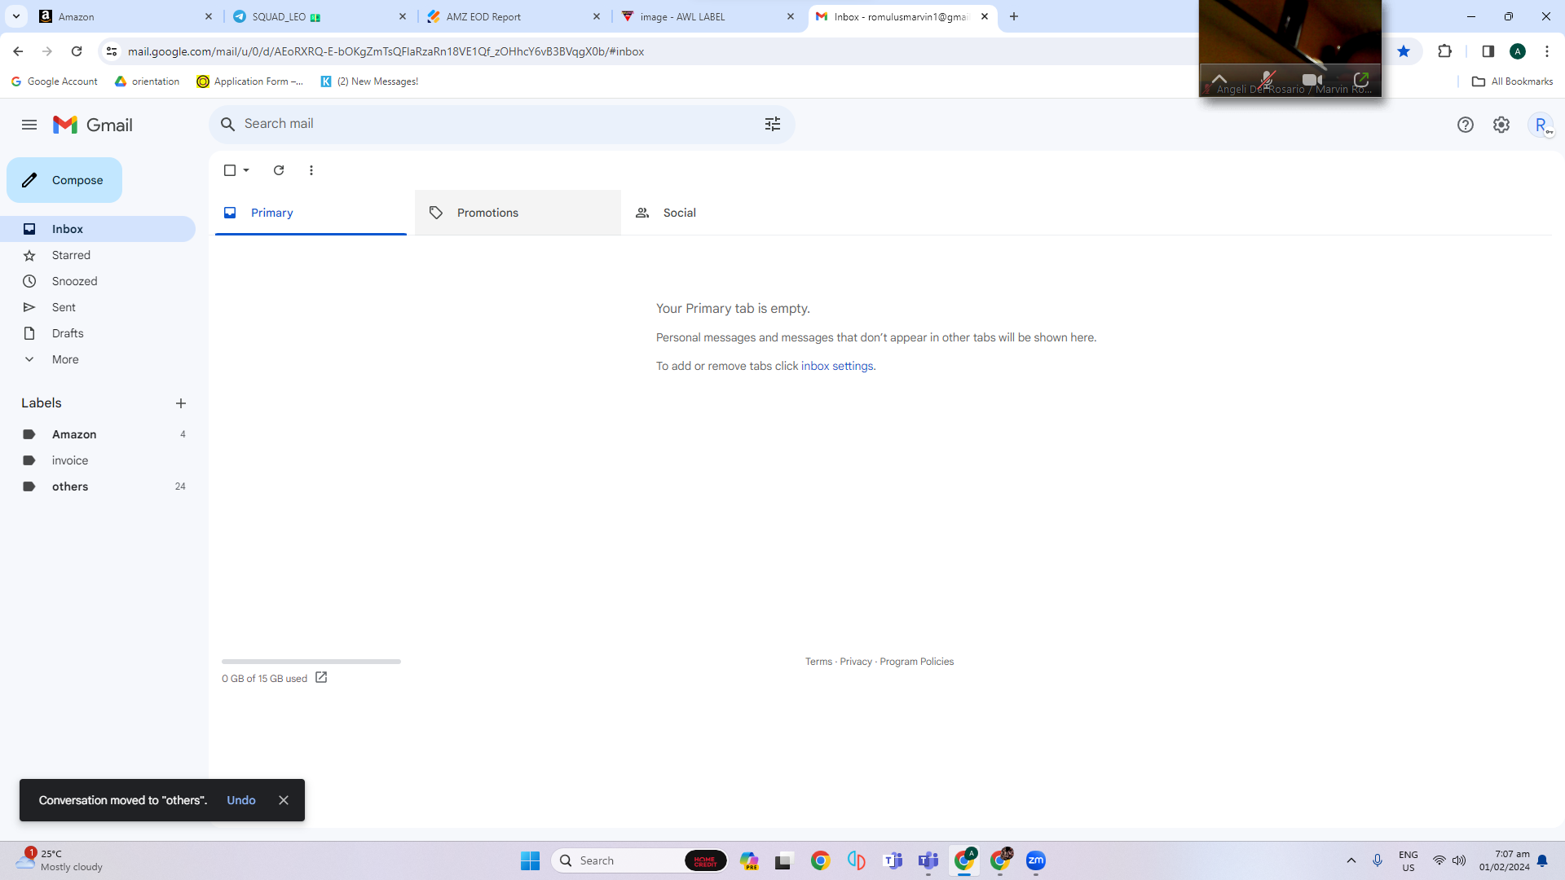The image size is (1565, 880).
Task: Click the taskbar Search box
Action: (640, 860)
